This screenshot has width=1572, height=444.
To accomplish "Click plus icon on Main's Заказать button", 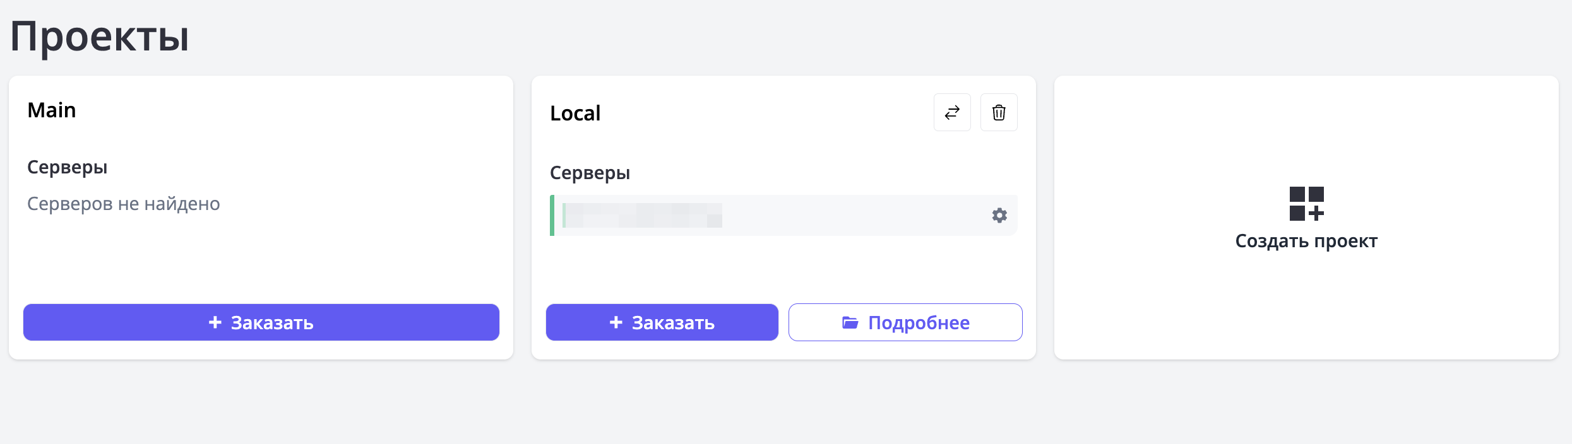I will pos(215,322).
